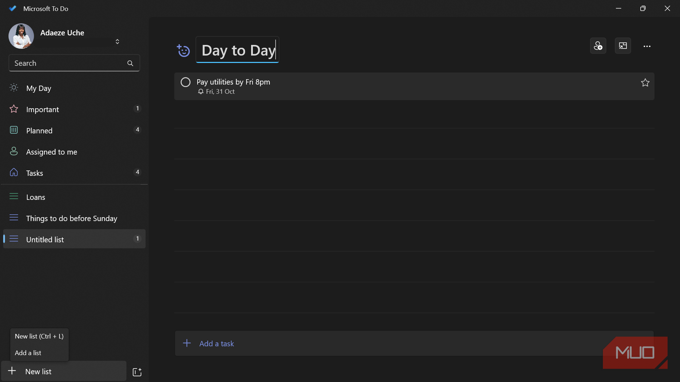Click the Adaeze Uche account name
Viewport: 680px width, 382px height.
tap(62, 33)
